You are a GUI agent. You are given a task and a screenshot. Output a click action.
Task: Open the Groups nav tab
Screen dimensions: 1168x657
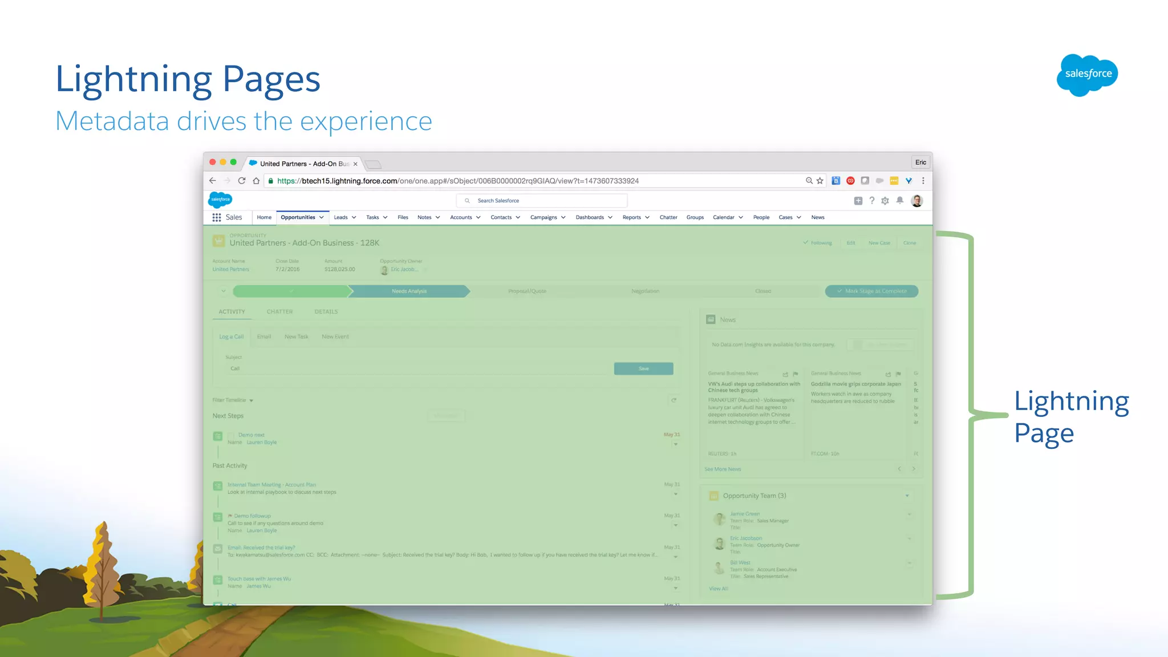(695, 217)
